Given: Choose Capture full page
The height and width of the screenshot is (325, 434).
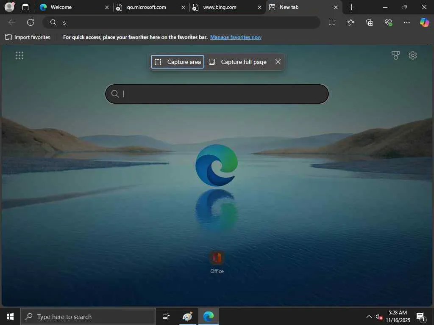Looking at the screenshot, I should (x=237, y=62).
